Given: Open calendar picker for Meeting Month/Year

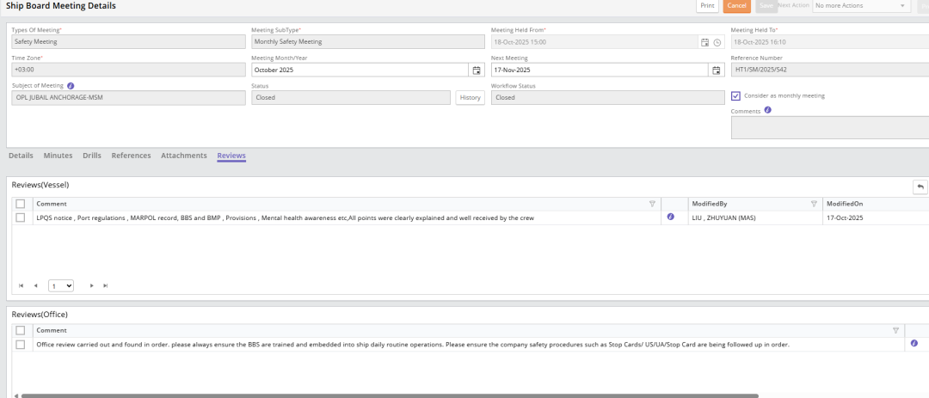Looking at the screenshot, I should point(477,70).
